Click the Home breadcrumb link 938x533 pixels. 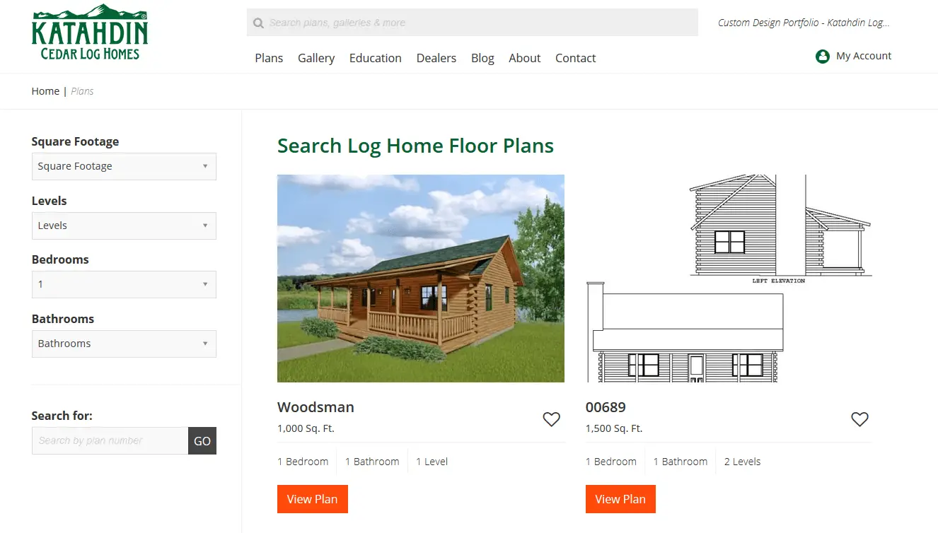45,91
